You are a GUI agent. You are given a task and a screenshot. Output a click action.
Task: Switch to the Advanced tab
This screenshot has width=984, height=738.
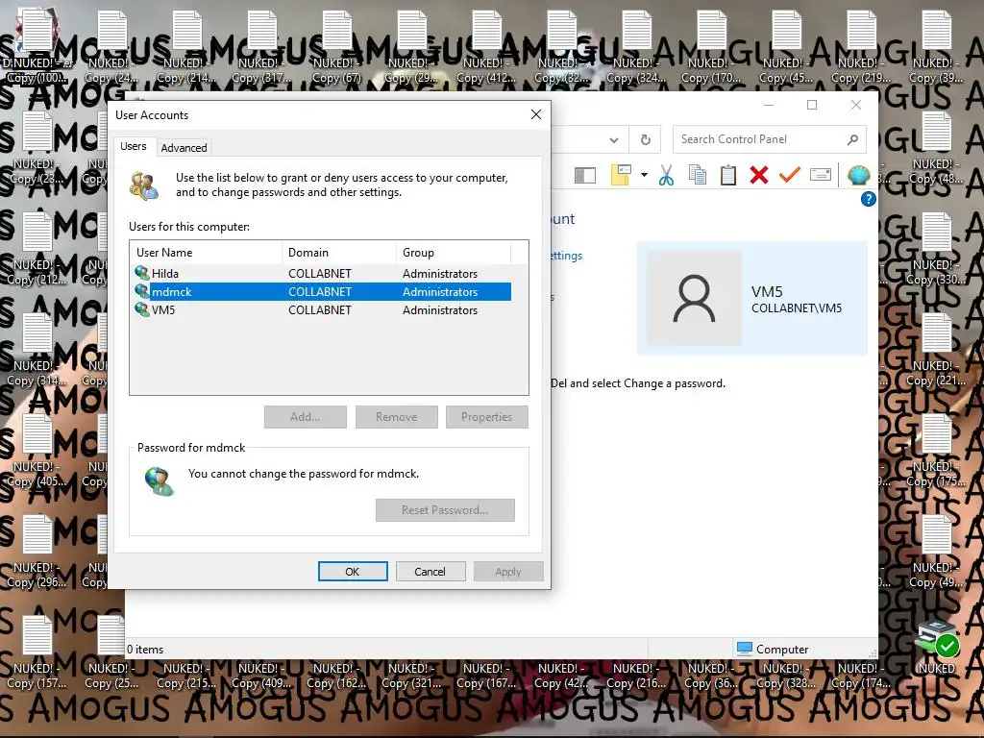(x=184, y=147)
